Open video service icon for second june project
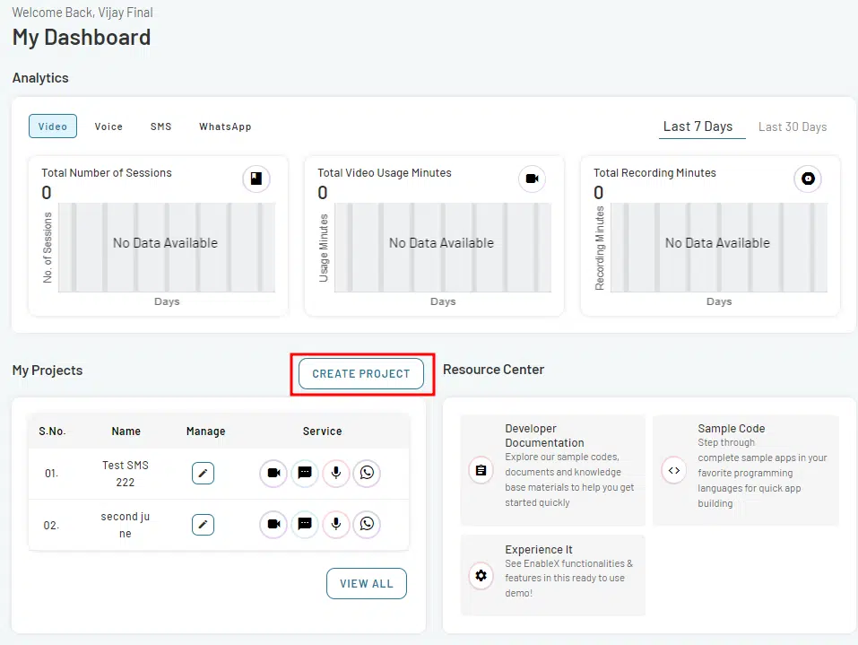The height and width of the screenshot is (645, 858). click(x=273, y=524)
